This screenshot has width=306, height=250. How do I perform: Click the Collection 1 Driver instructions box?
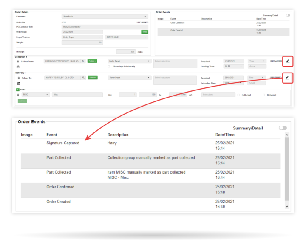tap(175, 64)
